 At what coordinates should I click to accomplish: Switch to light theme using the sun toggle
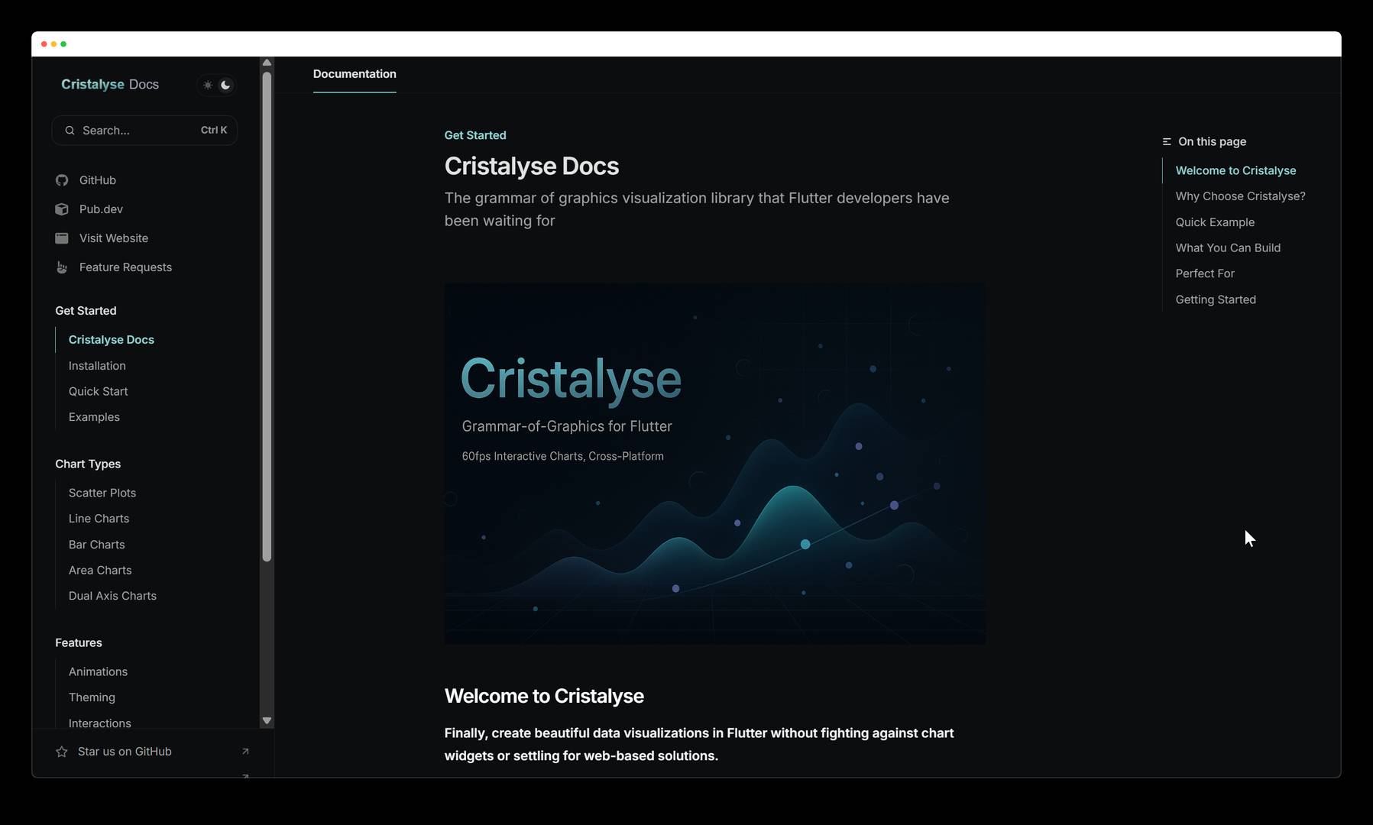point(207,85)
